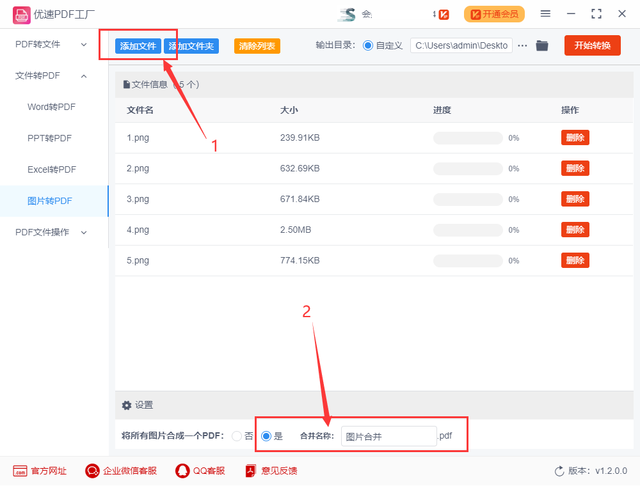Select 自定义 output directory radio button
The height and width of the screenshot is (486, 640).
click(x=368, y=45)
